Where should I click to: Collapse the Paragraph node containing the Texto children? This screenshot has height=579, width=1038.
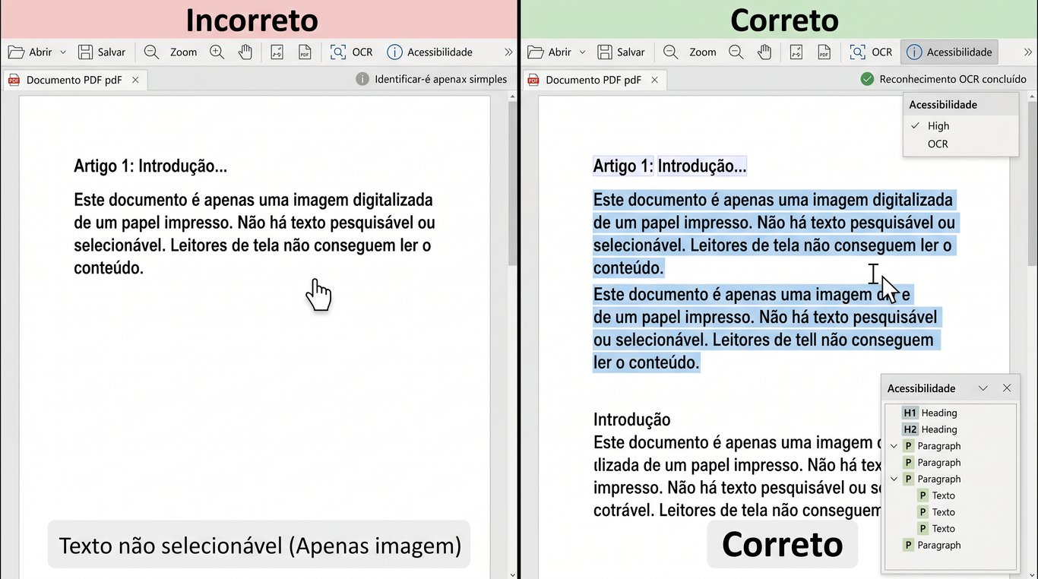click(894, 479)
